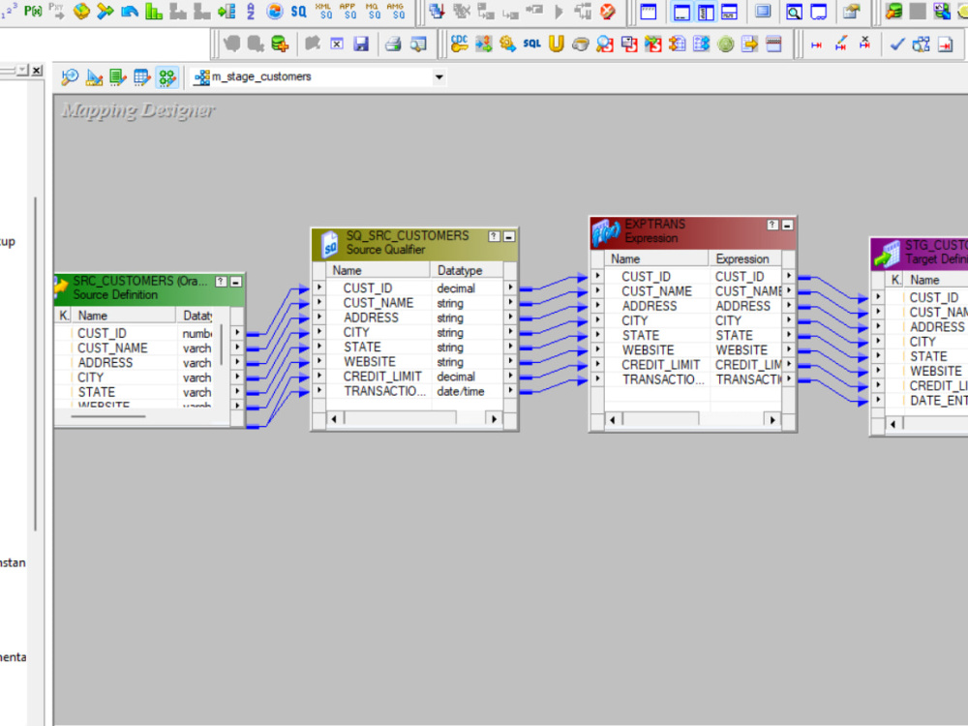
Task: Click the CITY input port arrow in SQ_SRC_CUSTOMERS
Action: click(x=319, y=332)
